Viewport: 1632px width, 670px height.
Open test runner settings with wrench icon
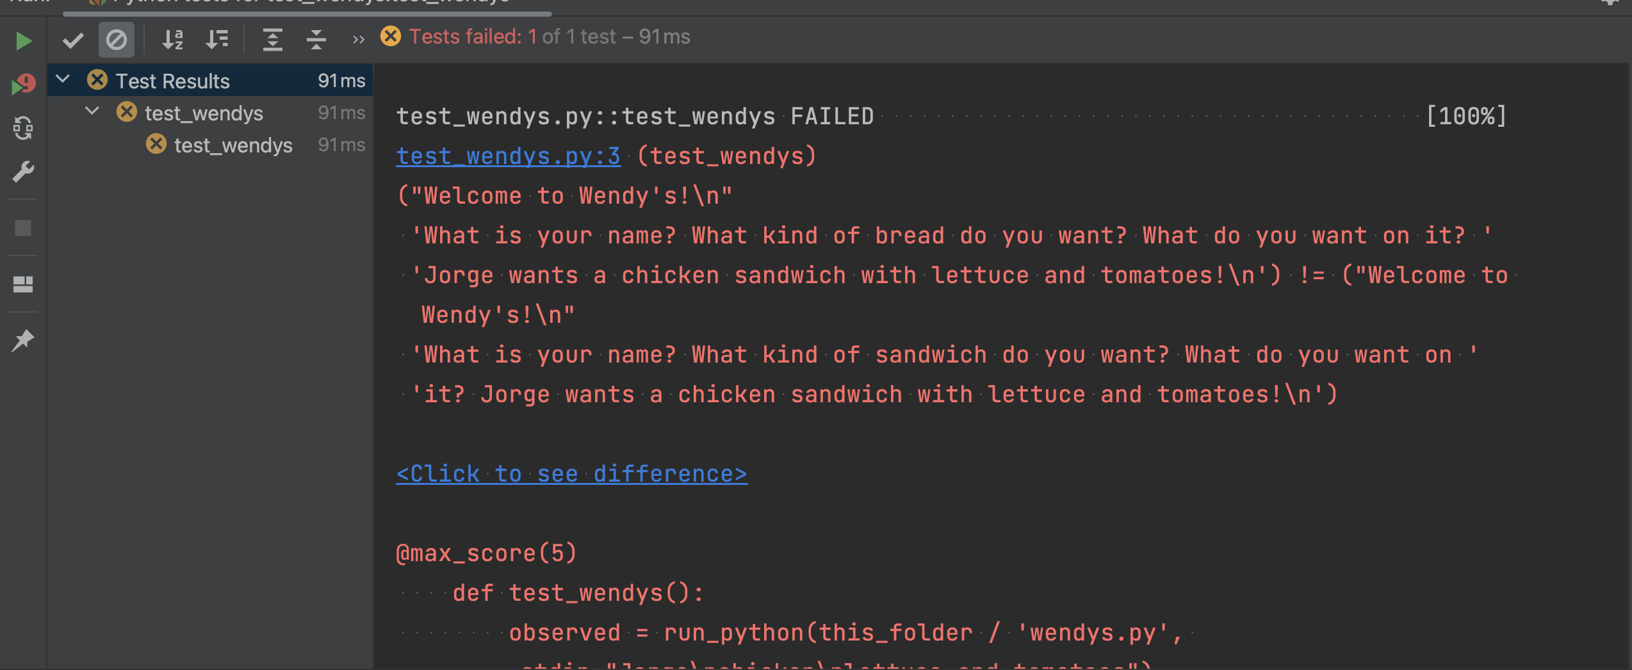coord(23,171)
